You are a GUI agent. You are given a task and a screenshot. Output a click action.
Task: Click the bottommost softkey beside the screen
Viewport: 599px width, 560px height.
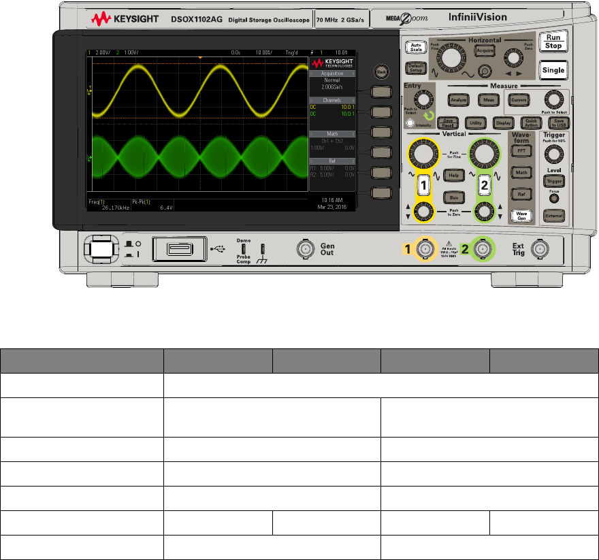pyautogui.click(x=381, y=193)
